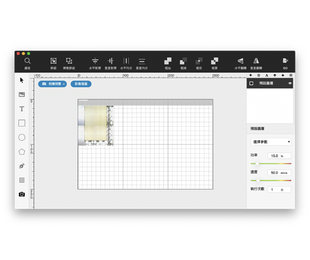Open the camera tool in sidebar
Image resolution: width=310 pixels, height=260 pixels.
coord(22,194)
